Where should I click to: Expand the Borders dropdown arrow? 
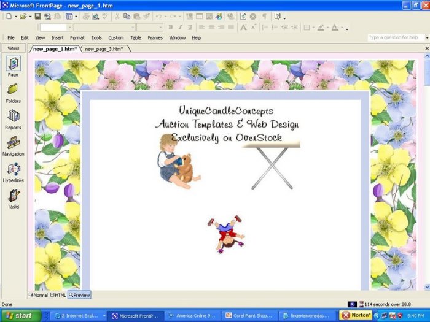pyautogui.click(x=313, y=28)
